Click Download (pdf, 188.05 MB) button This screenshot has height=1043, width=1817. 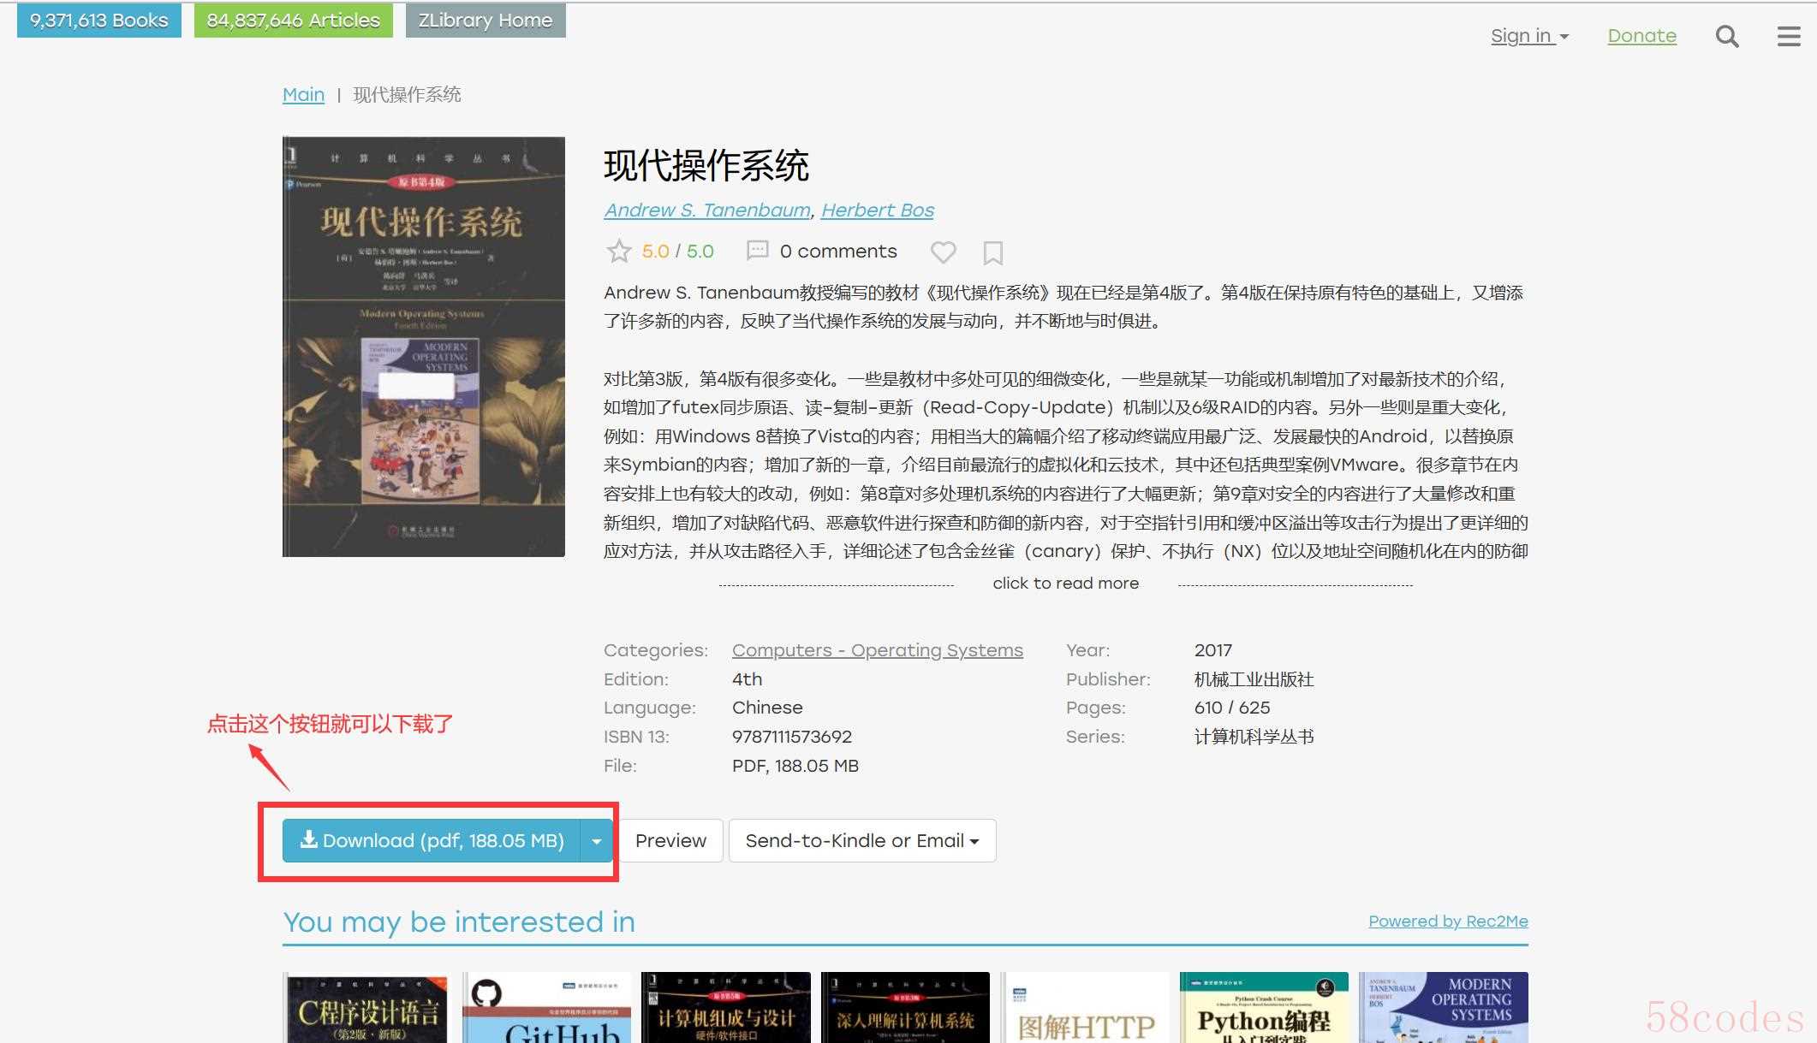(x=432, y=840)
